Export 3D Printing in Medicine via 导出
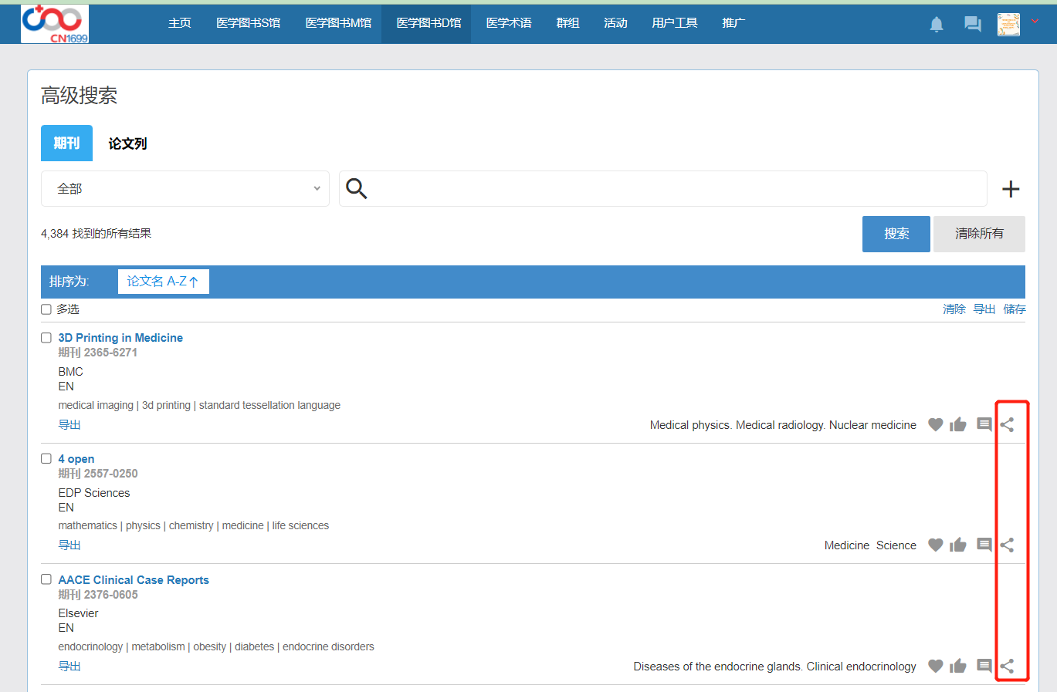The width and height of the screenshot is (1057, 692). pyautogui.click(x=69, y=425)
